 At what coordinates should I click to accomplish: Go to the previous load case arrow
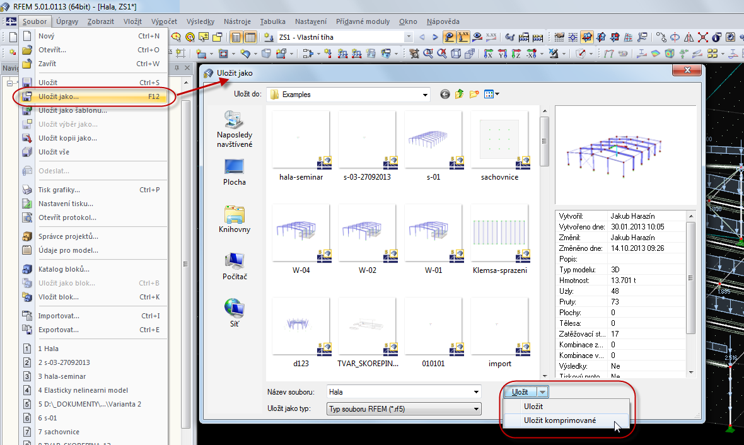[422, 37]
